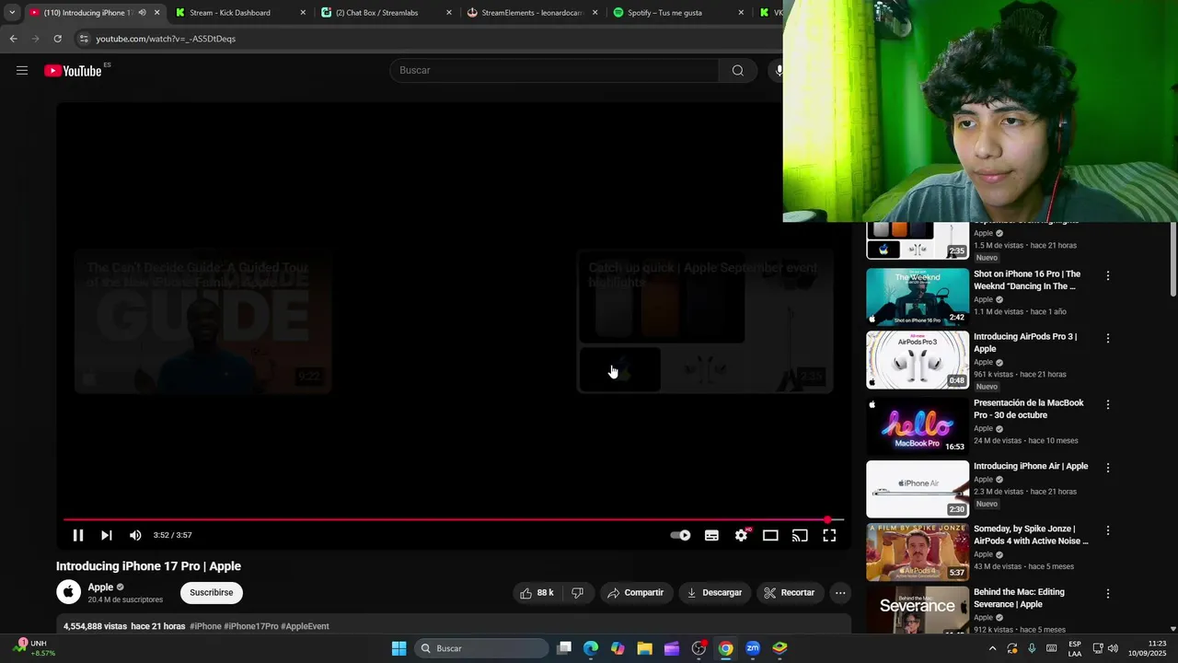Close the Kick Dashboard tab

point(303,13)
